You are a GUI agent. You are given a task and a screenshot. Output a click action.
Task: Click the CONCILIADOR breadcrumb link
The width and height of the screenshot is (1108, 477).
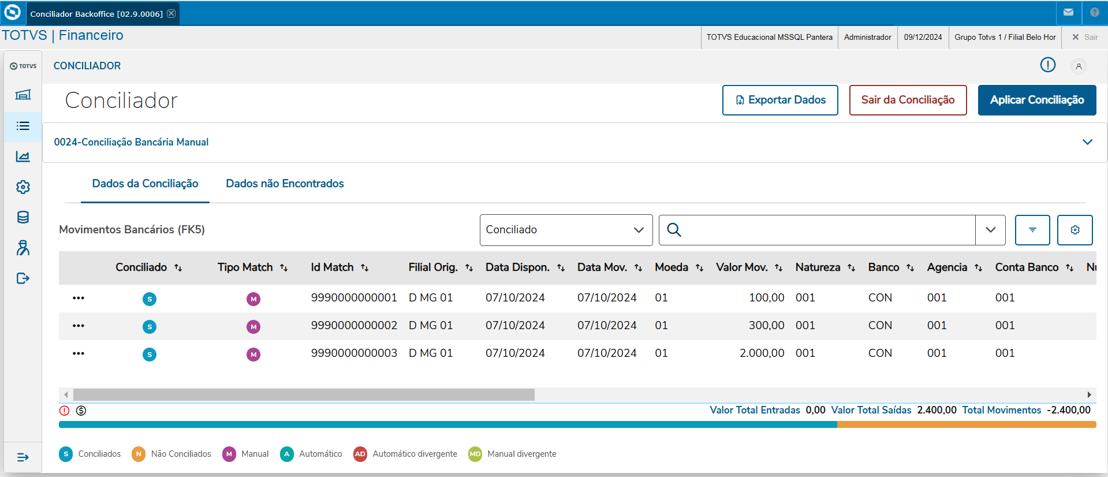coord(87,66)
